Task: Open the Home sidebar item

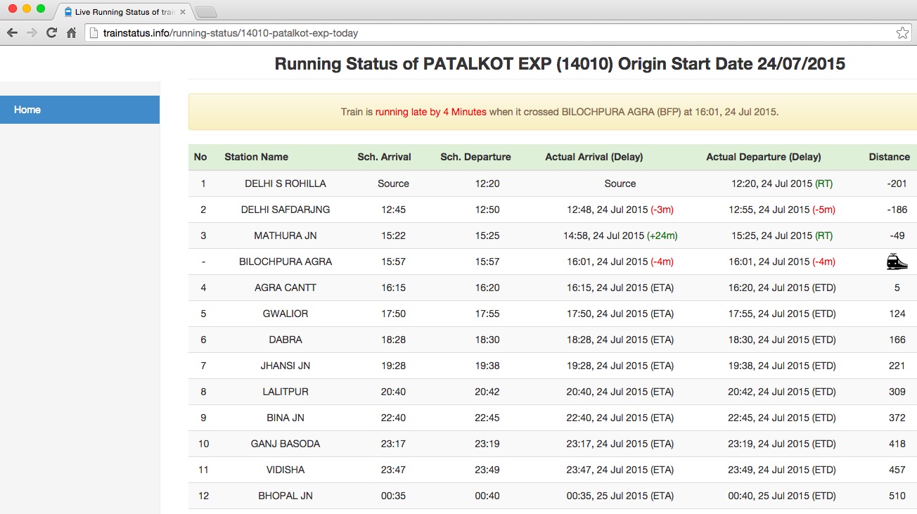Action: (x=79, y=110)
